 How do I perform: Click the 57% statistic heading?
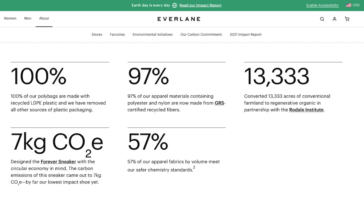click(148, 142)
